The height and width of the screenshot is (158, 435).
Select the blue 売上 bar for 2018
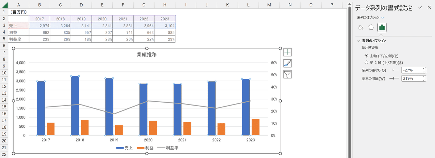[75, 106]
